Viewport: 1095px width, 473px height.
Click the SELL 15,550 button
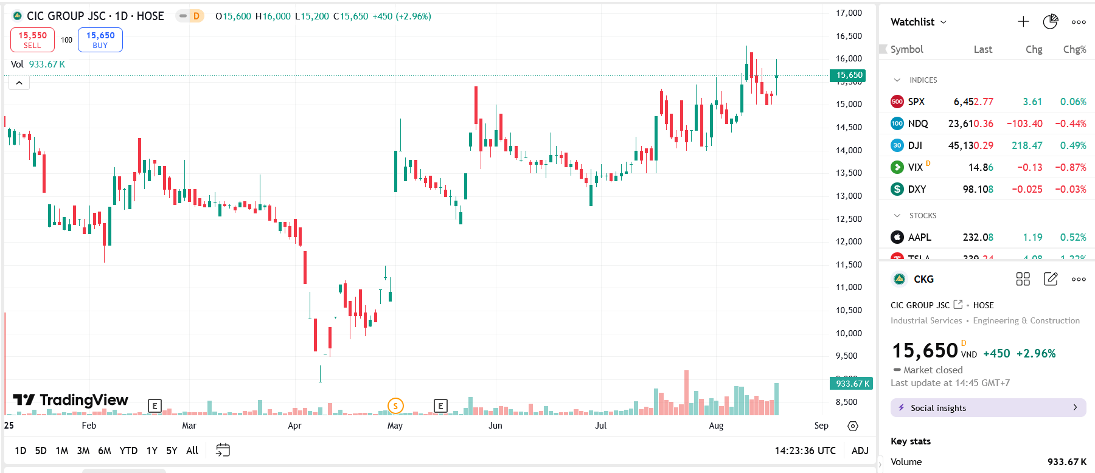coord(32,40)
